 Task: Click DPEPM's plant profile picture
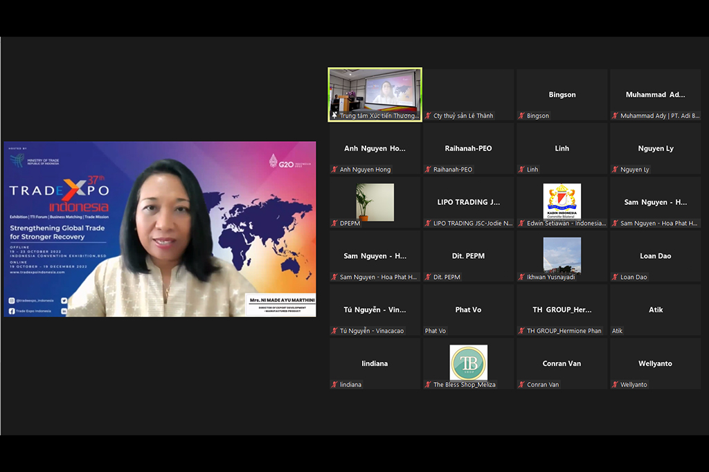[x=375, y=202]
